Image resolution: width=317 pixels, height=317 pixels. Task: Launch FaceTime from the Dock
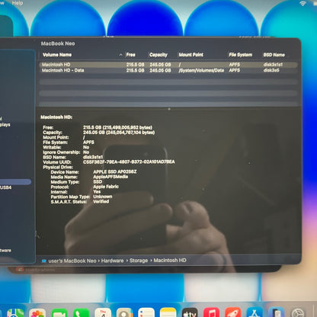pyautogui.click(x=59, y=313)
